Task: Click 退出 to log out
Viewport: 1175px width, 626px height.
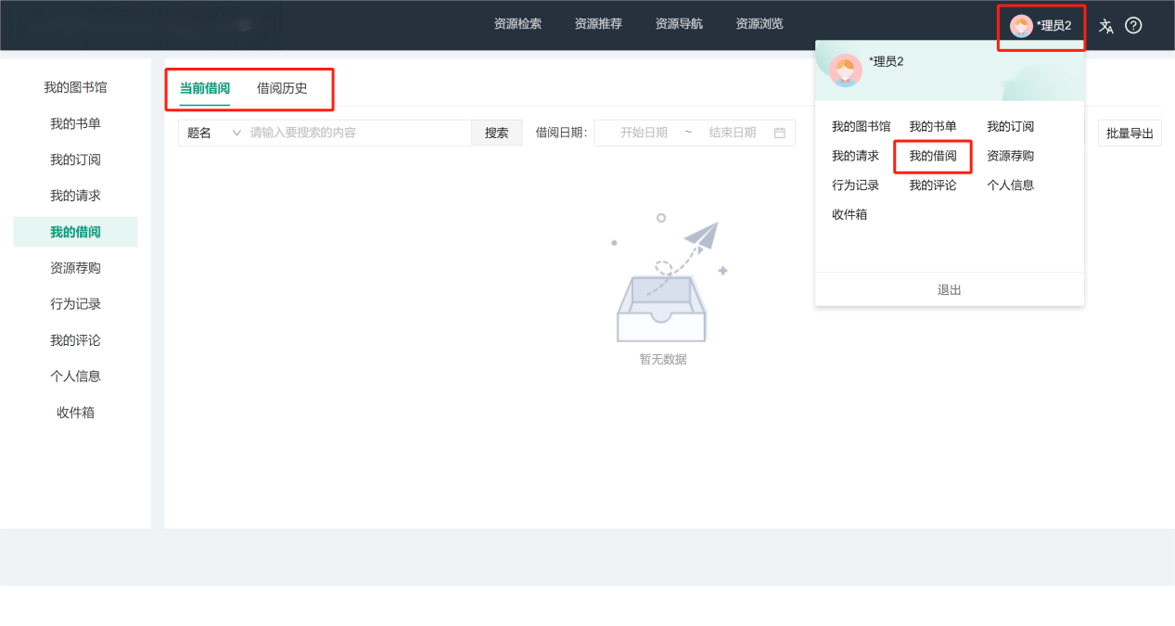Action: pyautogui.click(x=949, y=289)
